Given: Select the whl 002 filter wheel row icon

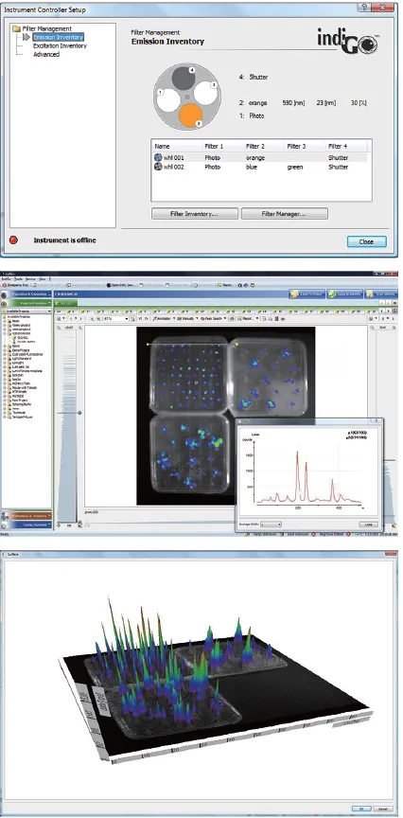Looking at the screenshot, I should pyautogui.click(x=158, y=167).
